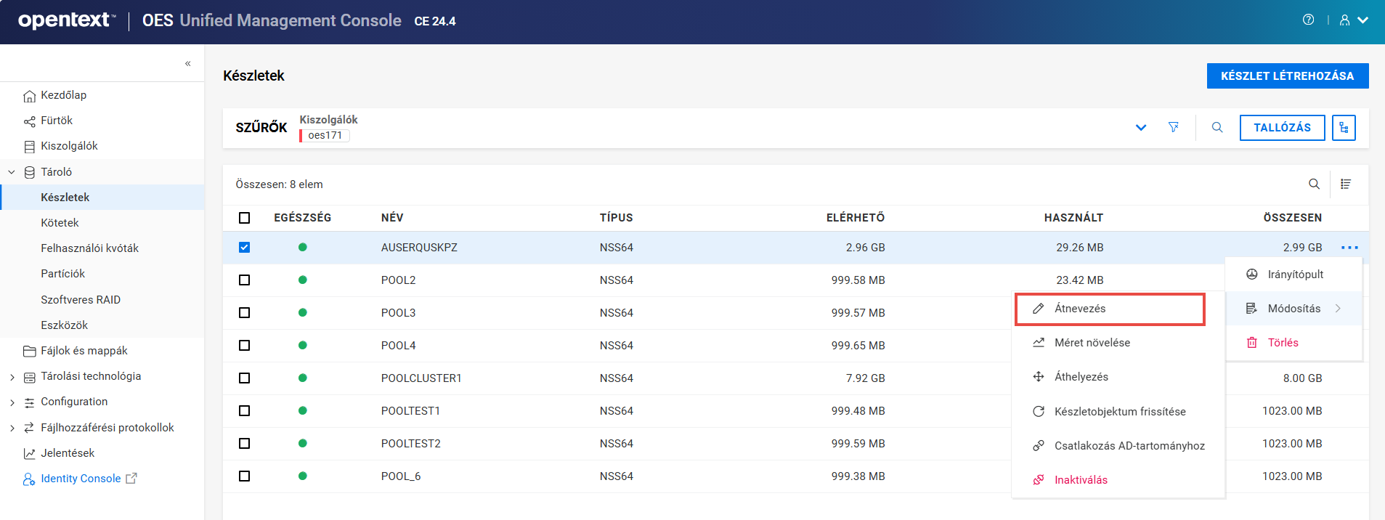This screenshot has width=1385, height=520.
Task: Click search icon in filter bar
Action: [1217, 128]
